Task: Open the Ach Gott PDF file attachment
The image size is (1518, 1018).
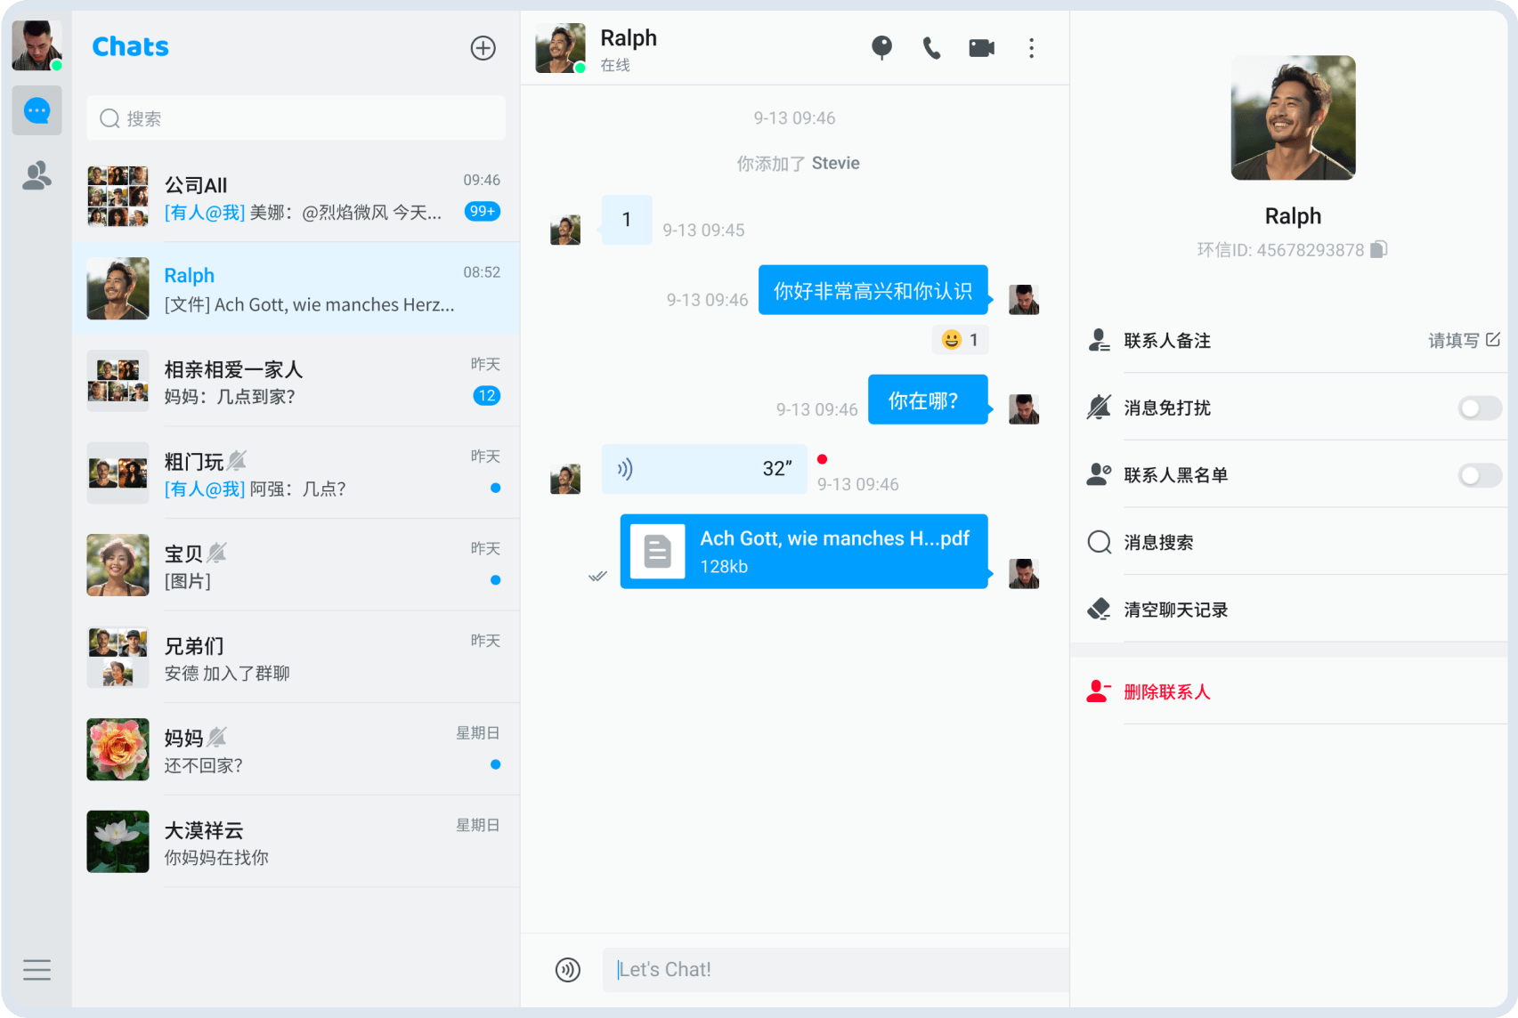Action: (803, 552)
